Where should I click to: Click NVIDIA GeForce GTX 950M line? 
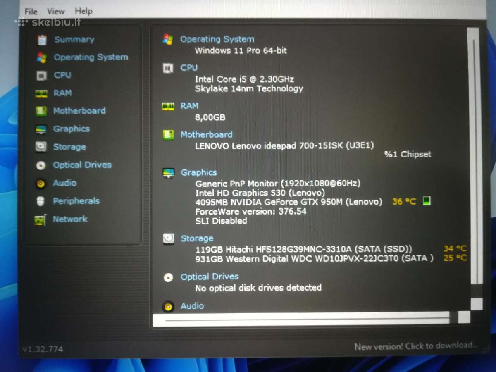click(289, 202)
